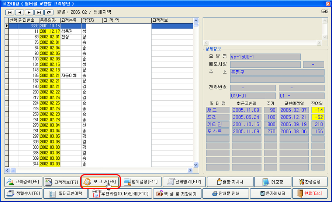
Task: Select date cell 2001.12.17
Action: 50,31
